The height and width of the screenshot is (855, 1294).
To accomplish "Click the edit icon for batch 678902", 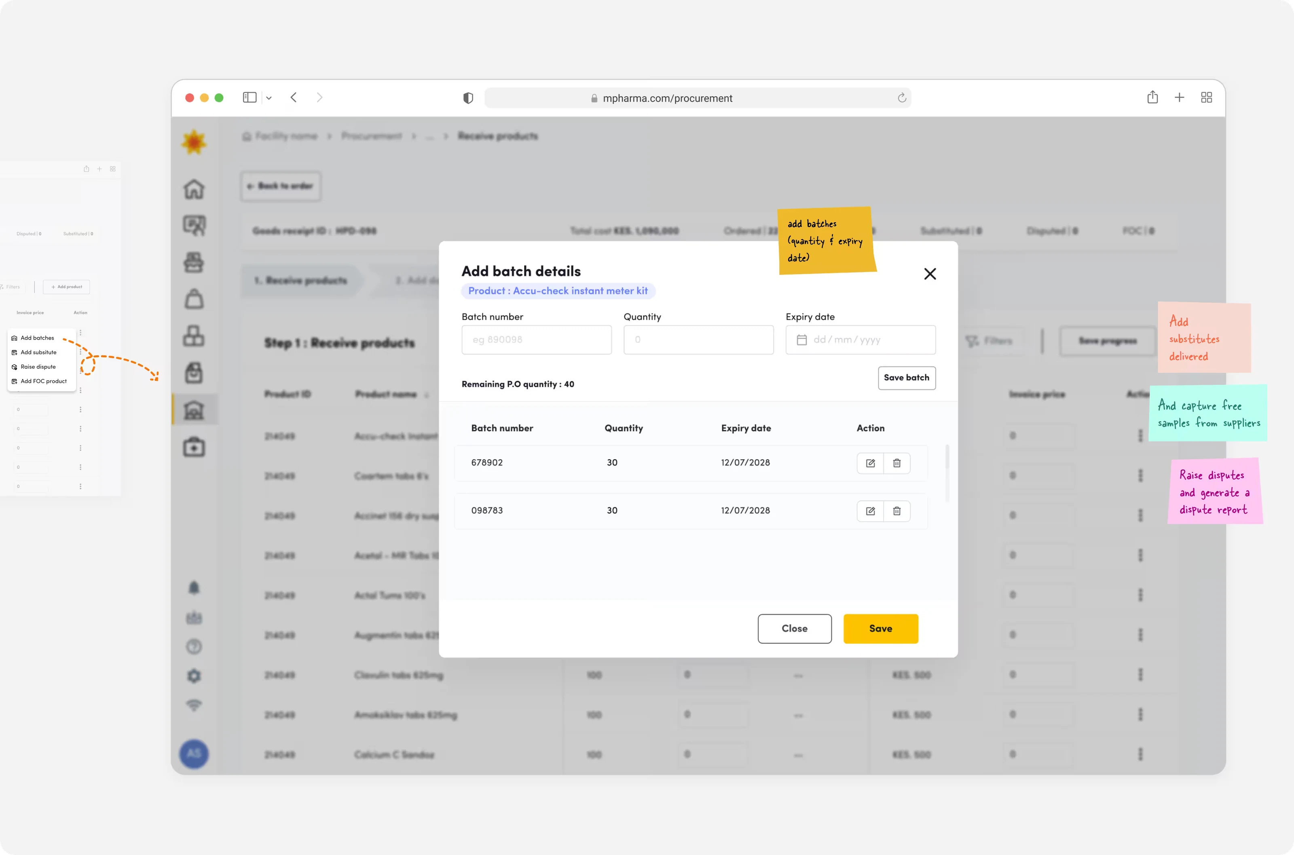I will pyautogui.click(x=870, y=463).
